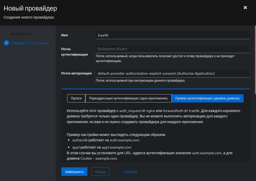Expand the 'Поток авторизации' dropdown
The width and height of the screenshot is (256, 181).
[x=172, y=73]
